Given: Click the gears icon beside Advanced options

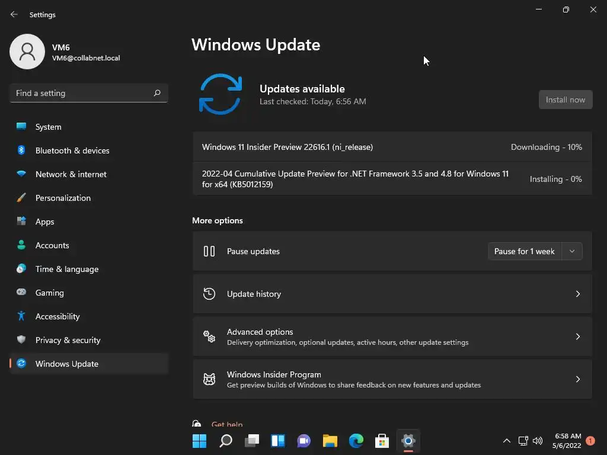Looking at the screenshot, I should (x=209, y=337).
